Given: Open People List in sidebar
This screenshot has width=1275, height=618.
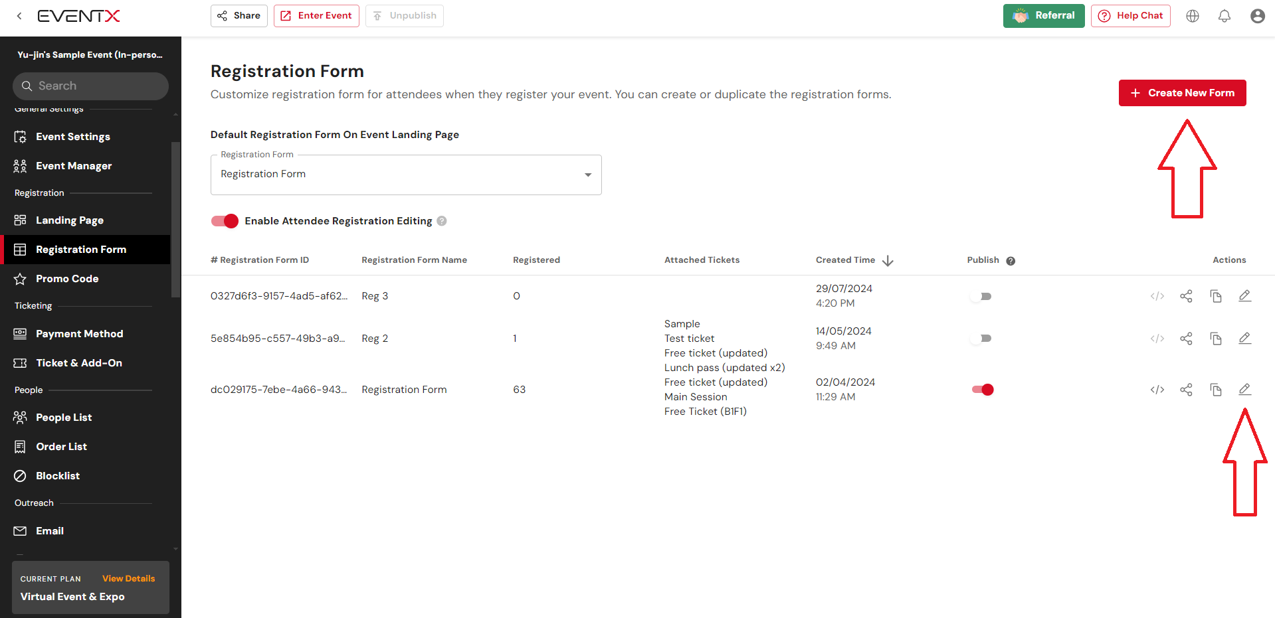Looking at the screenshot, I should click(x=86, y=418).
